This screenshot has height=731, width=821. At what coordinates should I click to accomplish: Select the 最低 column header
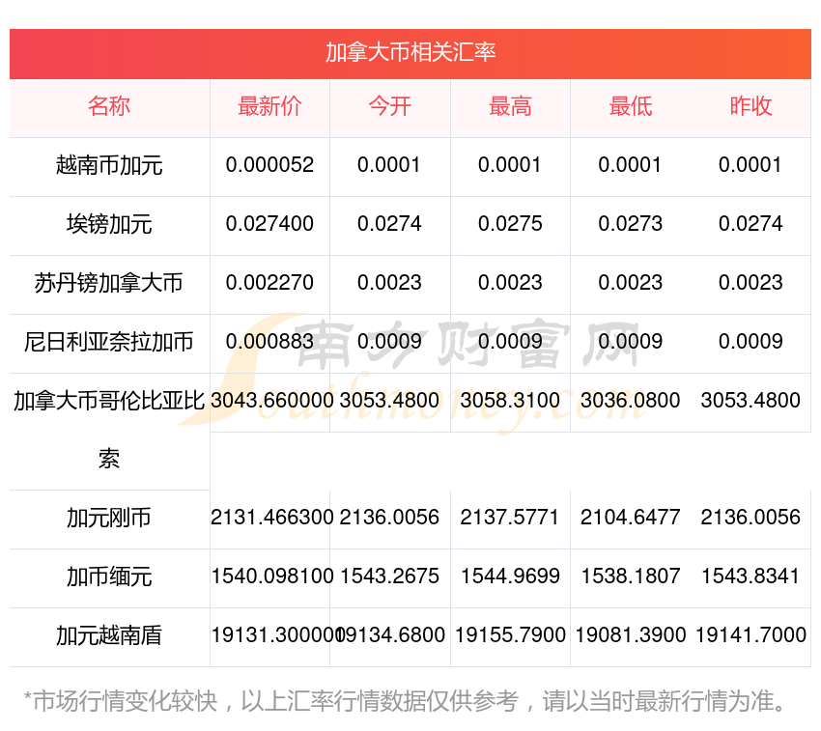[631, 106]
